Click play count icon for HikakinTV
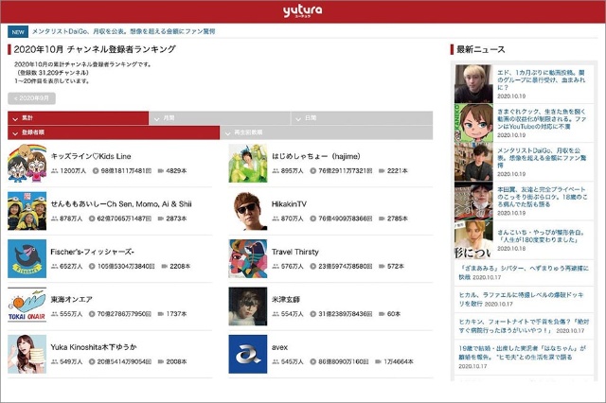The height and width of the screenshot is (403, 606). pos(313,219)
